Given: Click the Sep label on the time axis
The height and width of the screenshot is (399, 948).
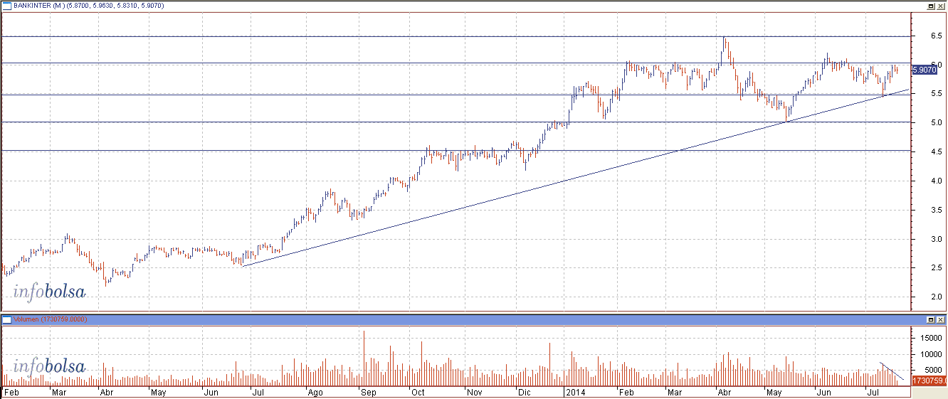Looking at the screenshot, I should point(368,392).
